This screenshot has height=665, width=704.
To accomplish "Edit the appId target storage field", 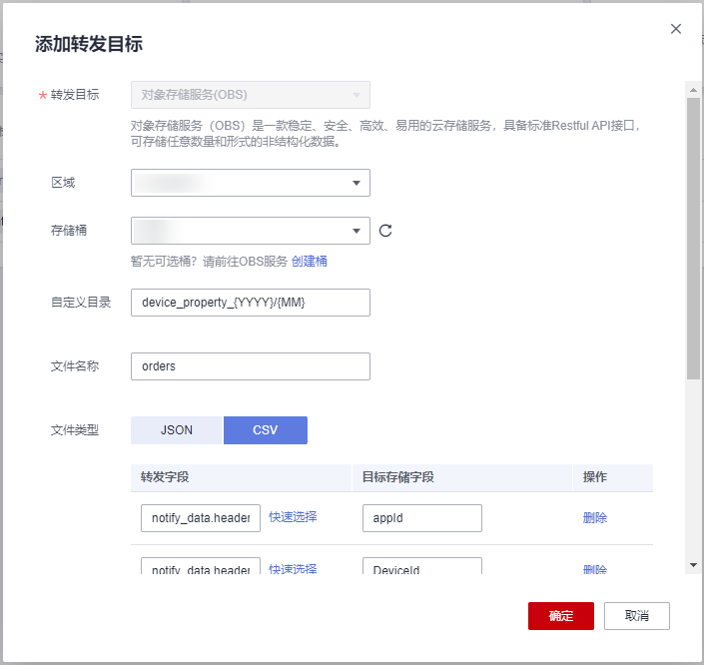I will (421, 518).
